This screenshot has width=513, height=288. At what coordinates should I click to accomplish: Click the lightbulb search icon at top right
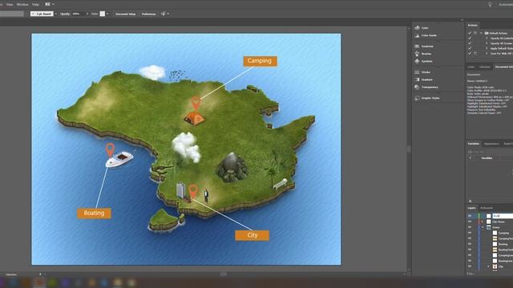pos(490,4)
